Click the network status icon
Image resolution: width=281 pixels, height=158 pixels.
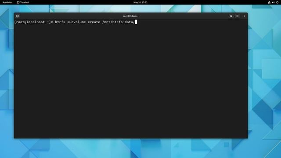point(269,2)
